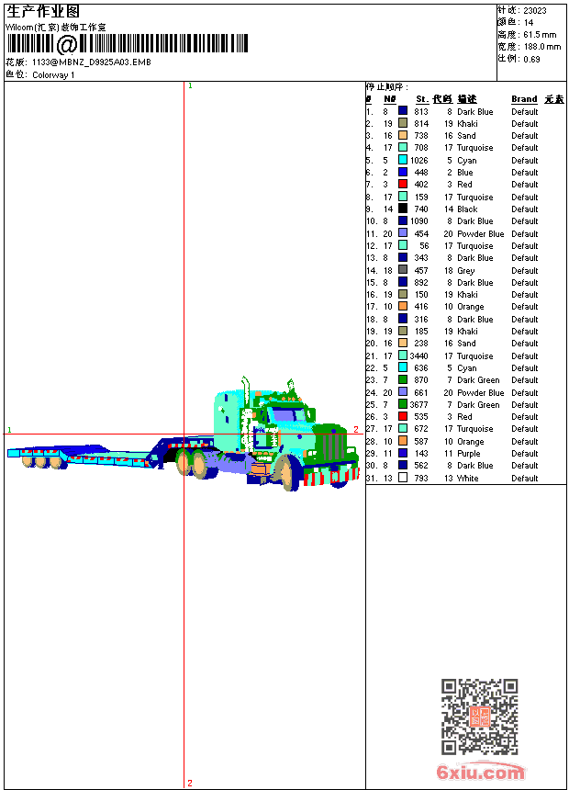Select the 'Cyan' description in row 22

pyautogui.click(x=467, y=368)
